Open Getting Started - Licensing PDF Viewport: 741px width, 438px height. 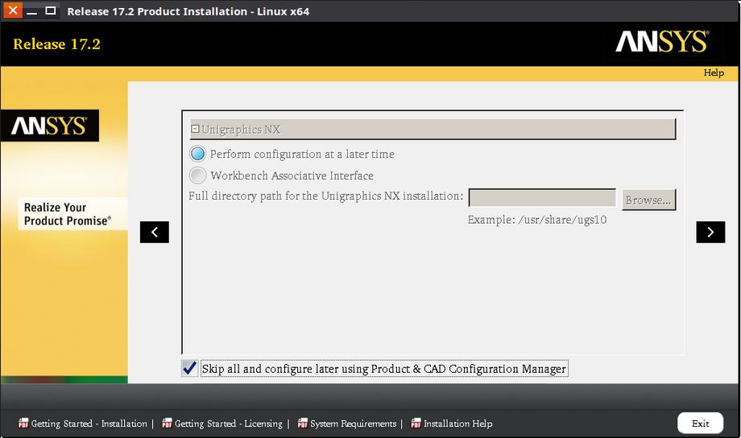[222, 424]
